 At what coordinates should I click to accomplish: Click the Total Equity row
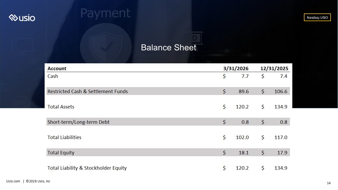pyautogui.click(x=168, y=153)
